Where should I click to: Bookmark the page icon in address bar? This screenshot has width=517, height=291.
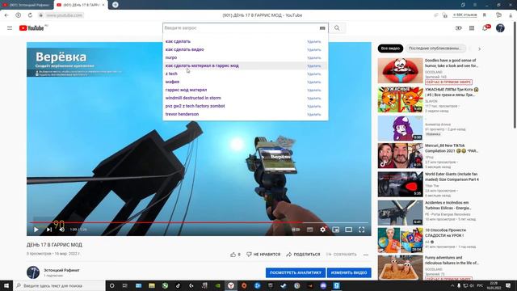click(485, 15)
